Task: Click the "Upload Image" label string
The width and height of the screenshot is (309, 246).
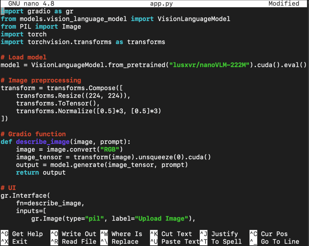Action: 163,218
